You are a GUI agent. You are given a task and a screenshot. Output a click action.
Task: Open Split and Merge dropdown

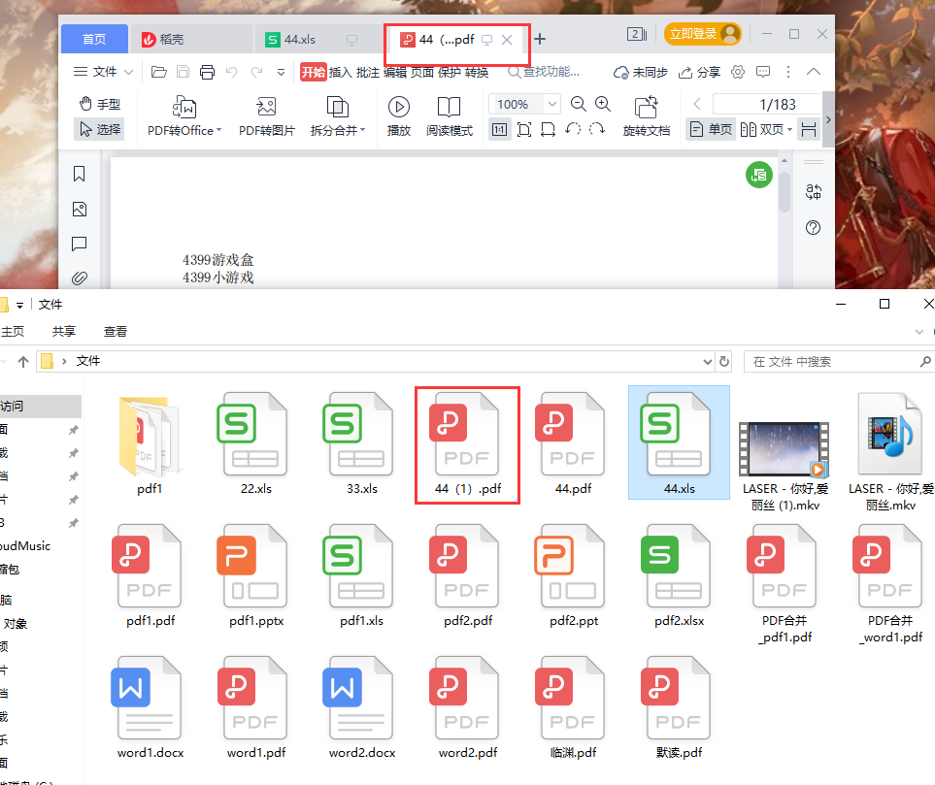pyautogui.click(x=338, y=116)
